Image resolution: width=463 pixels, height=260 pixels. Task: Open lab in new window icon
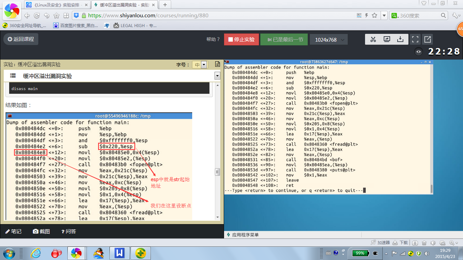point(427,39)
